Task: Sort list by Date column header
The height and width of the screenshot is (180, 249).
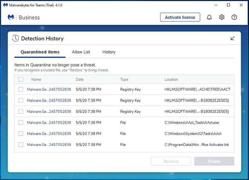Action: point(80,80)
